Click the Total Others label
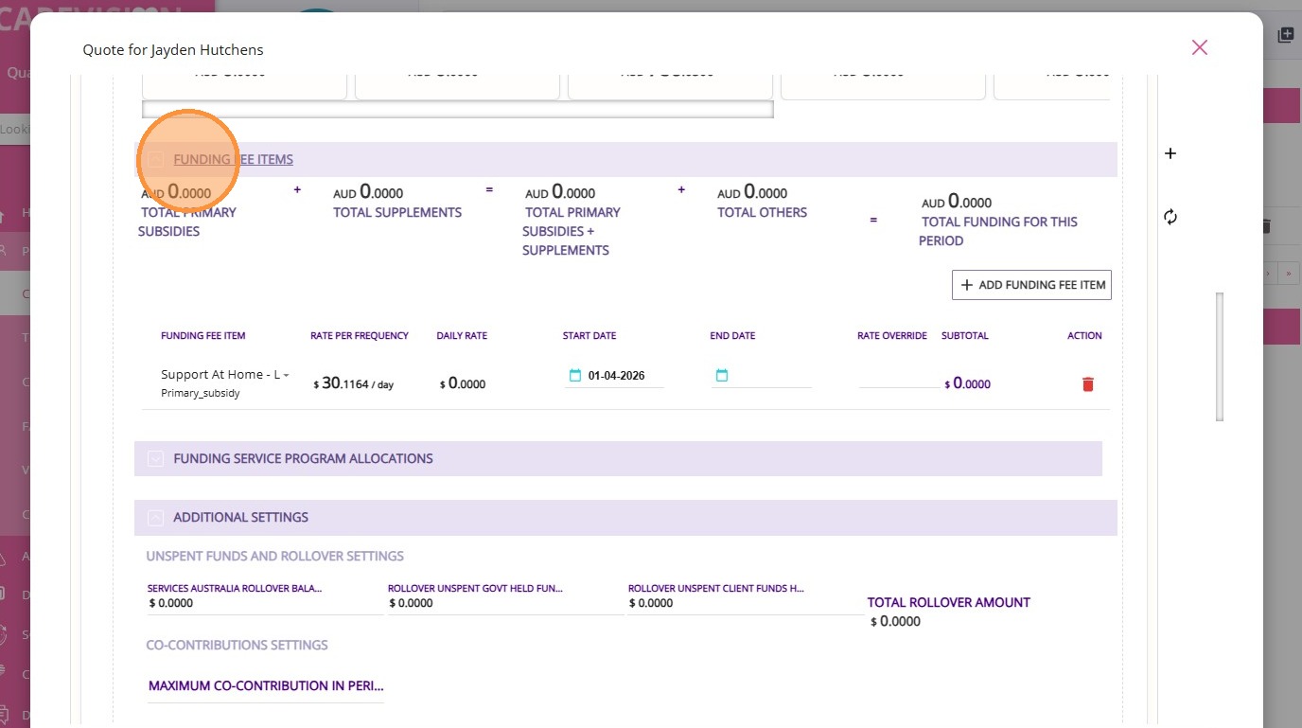 [762, 213]
